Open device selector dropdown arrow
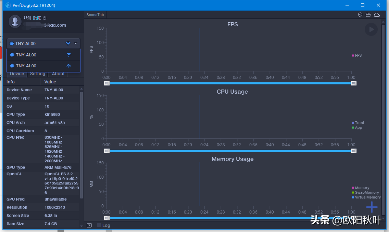This screenshot has height=232, width=389. click(x=76, y=44)
